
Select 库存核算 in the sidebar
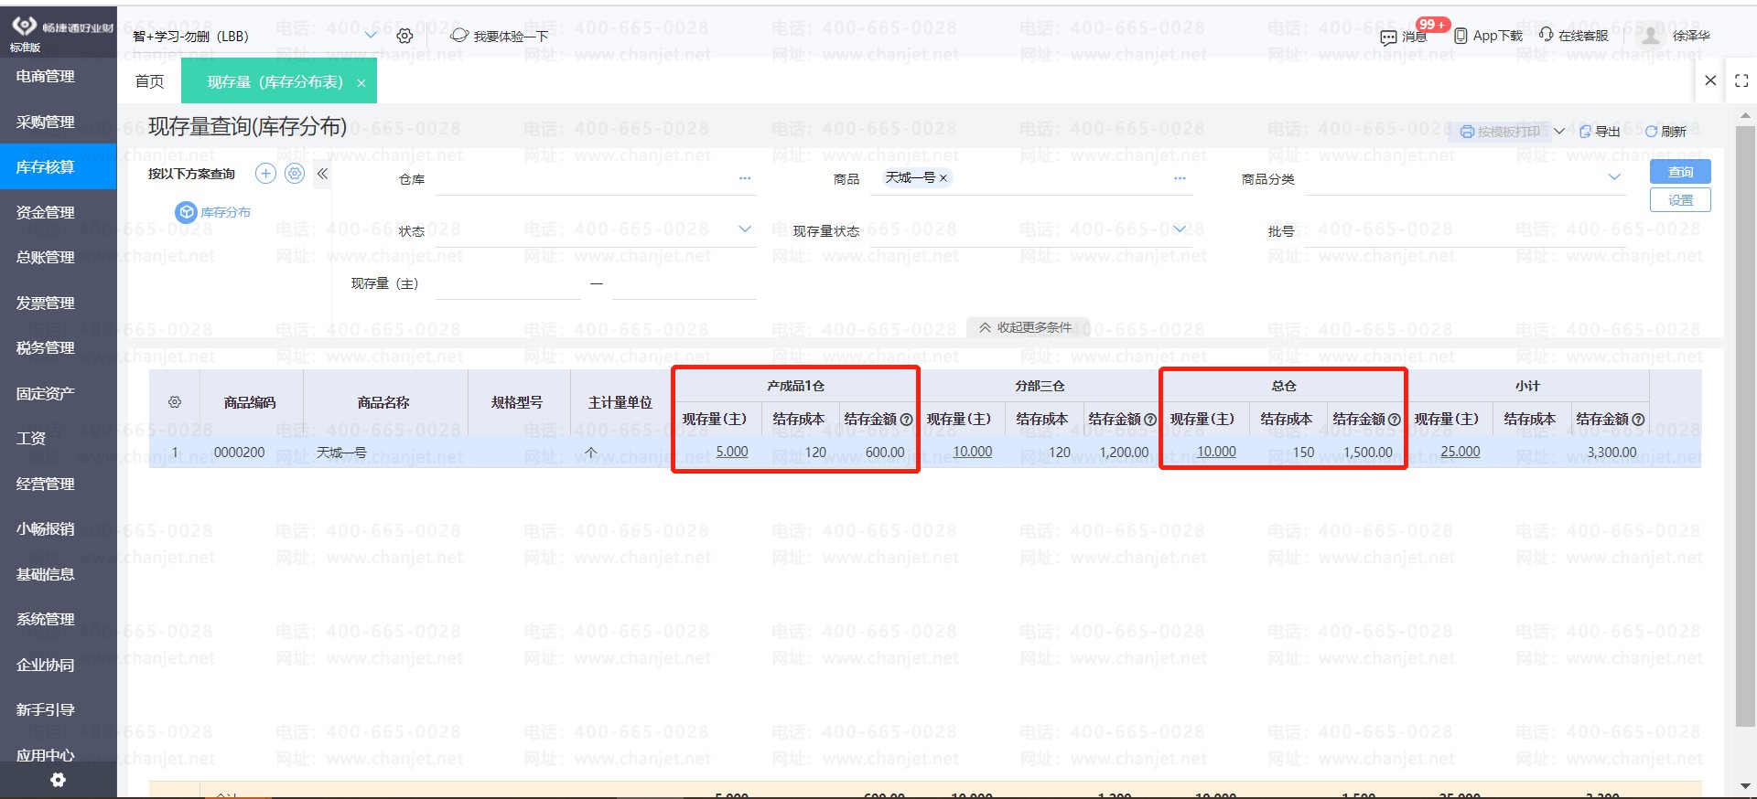[59, 166]
